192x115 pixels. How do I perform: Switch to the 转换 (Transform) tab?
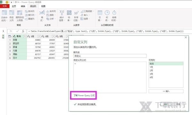(x=23, y=6)
